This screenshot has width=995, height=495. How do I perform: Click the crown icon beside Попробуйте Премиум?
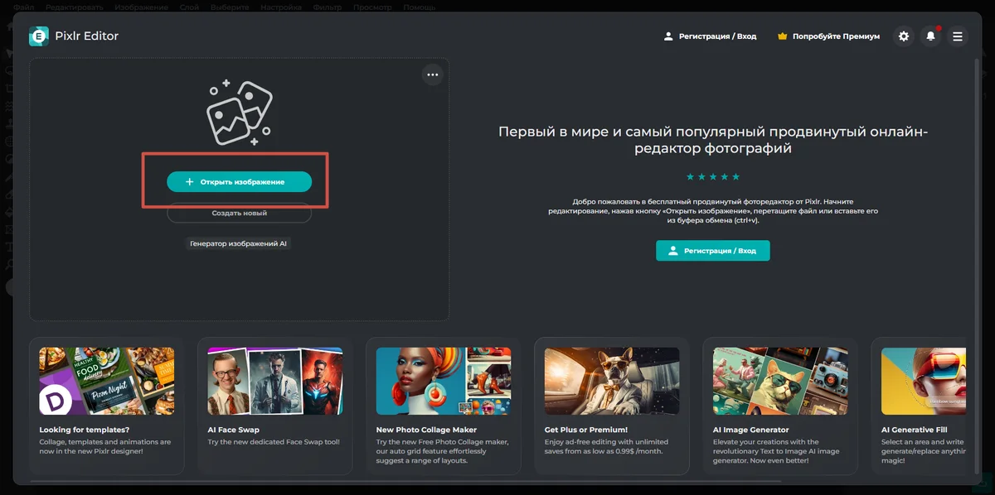click(782, 36)
